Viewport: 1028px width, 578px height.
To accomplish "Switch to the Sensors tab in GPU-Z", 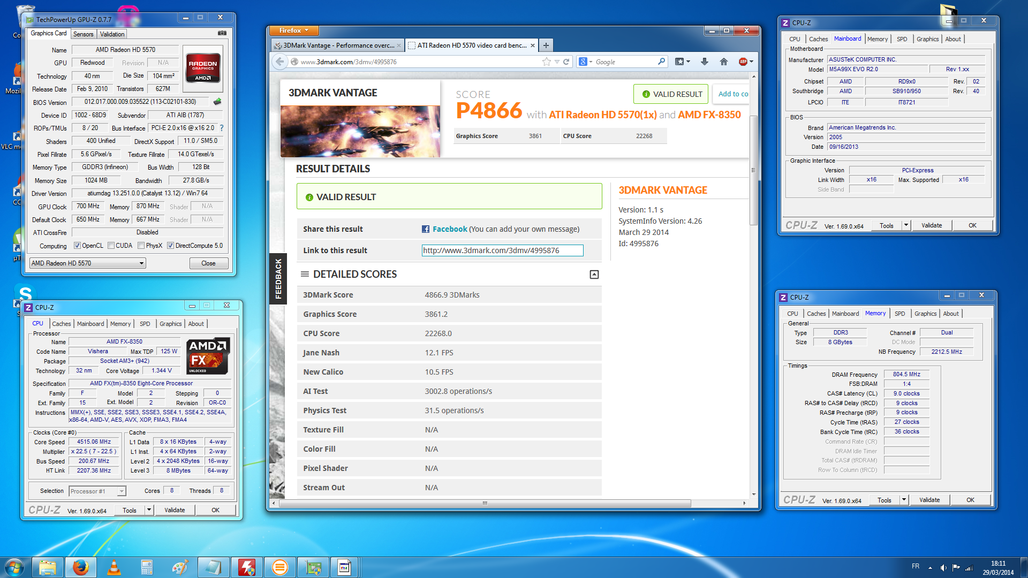I will [83, 34].
